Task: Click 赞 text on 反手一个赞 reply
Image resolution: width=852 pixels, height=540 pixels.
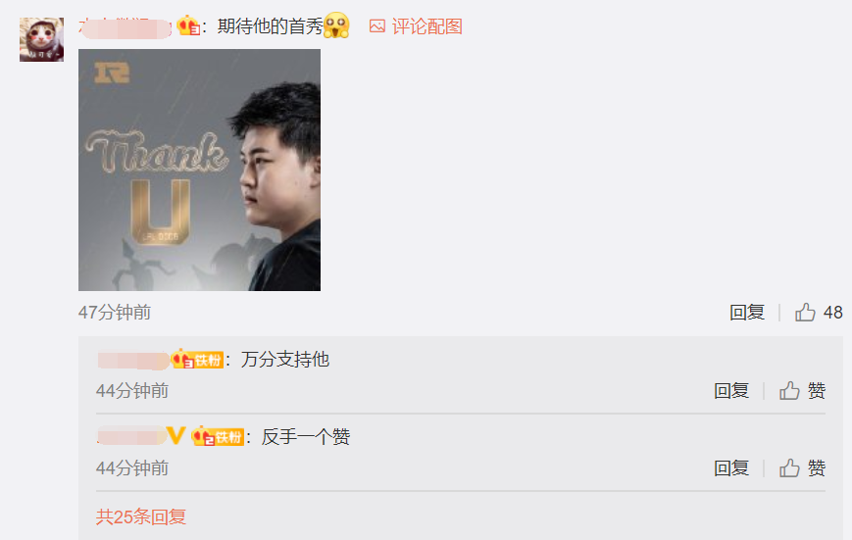Action: pyautogui.click(x=816, y=467)
